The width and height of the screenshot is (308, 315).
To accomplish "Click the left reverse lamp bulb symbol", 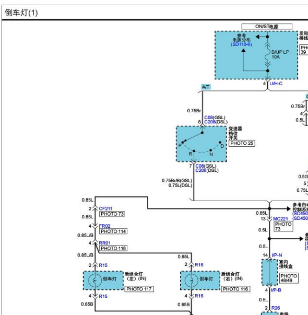I will [x=95, y=281].
